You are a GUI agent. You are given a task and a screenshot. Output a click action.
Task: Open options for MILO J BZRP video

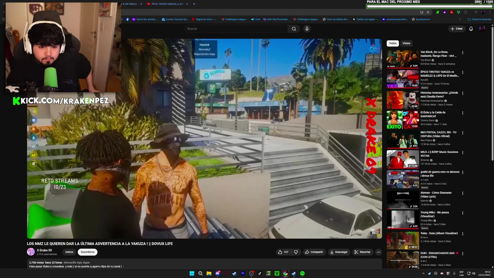(x=462, y=153)
